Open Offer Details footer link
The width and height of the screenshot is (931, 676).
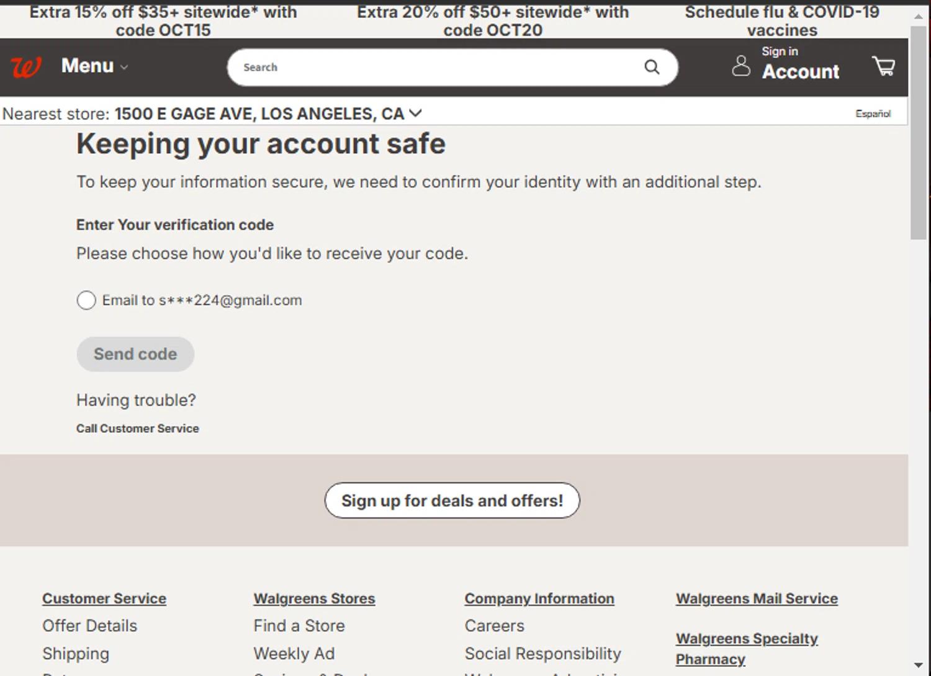90,626
